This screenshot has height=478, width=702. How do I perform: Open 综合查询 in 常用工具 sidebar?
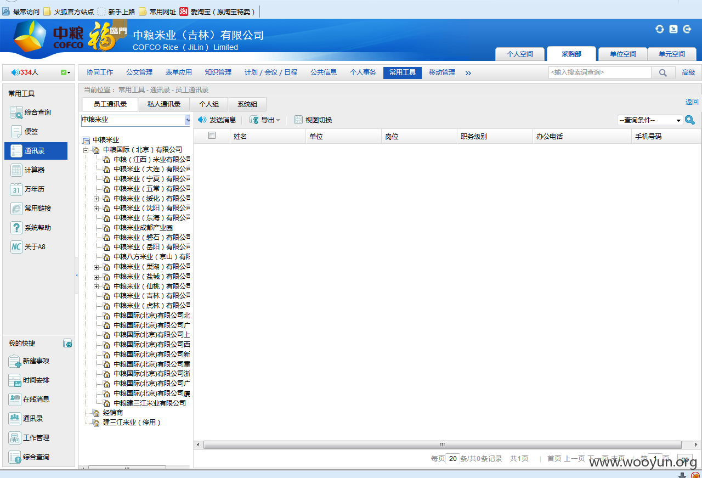point(31,113)
